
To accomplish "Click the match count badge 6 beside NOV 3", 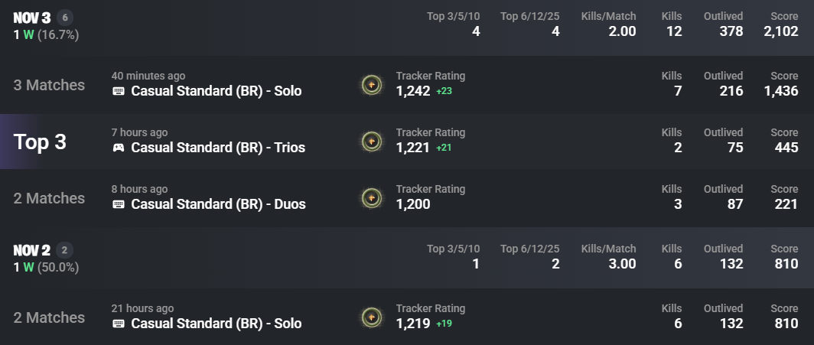I will click(x=65, y=18).
